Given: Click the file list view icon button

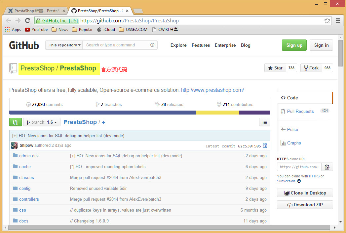Looking at the screenshot, I should (265, 122).
